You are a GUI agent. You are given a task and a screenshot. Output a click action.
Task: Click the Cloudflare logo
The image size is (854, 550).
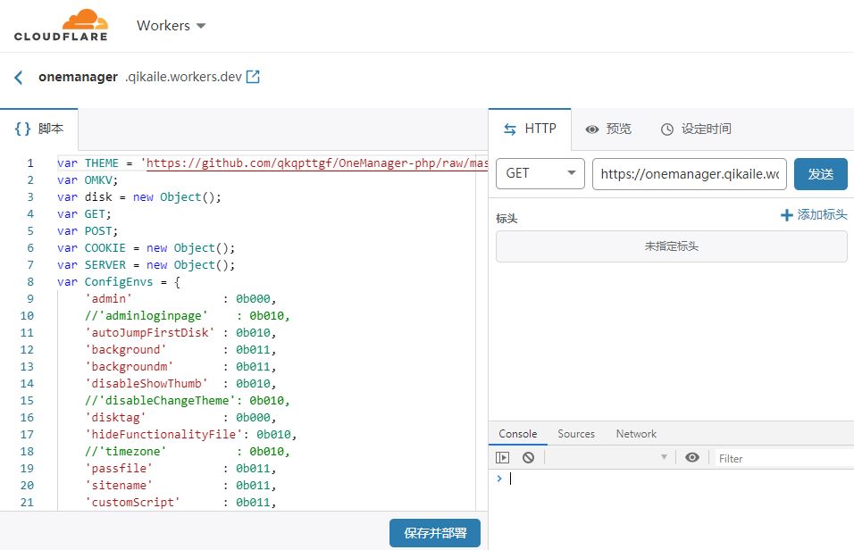click(x=61, y=25)
